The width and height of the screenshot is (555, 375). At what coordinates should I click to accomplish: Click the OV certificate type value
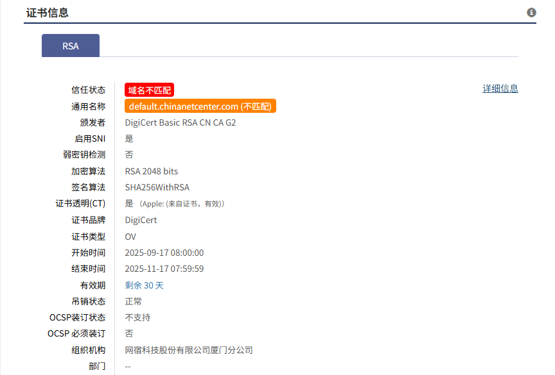(x=130, y=236)
